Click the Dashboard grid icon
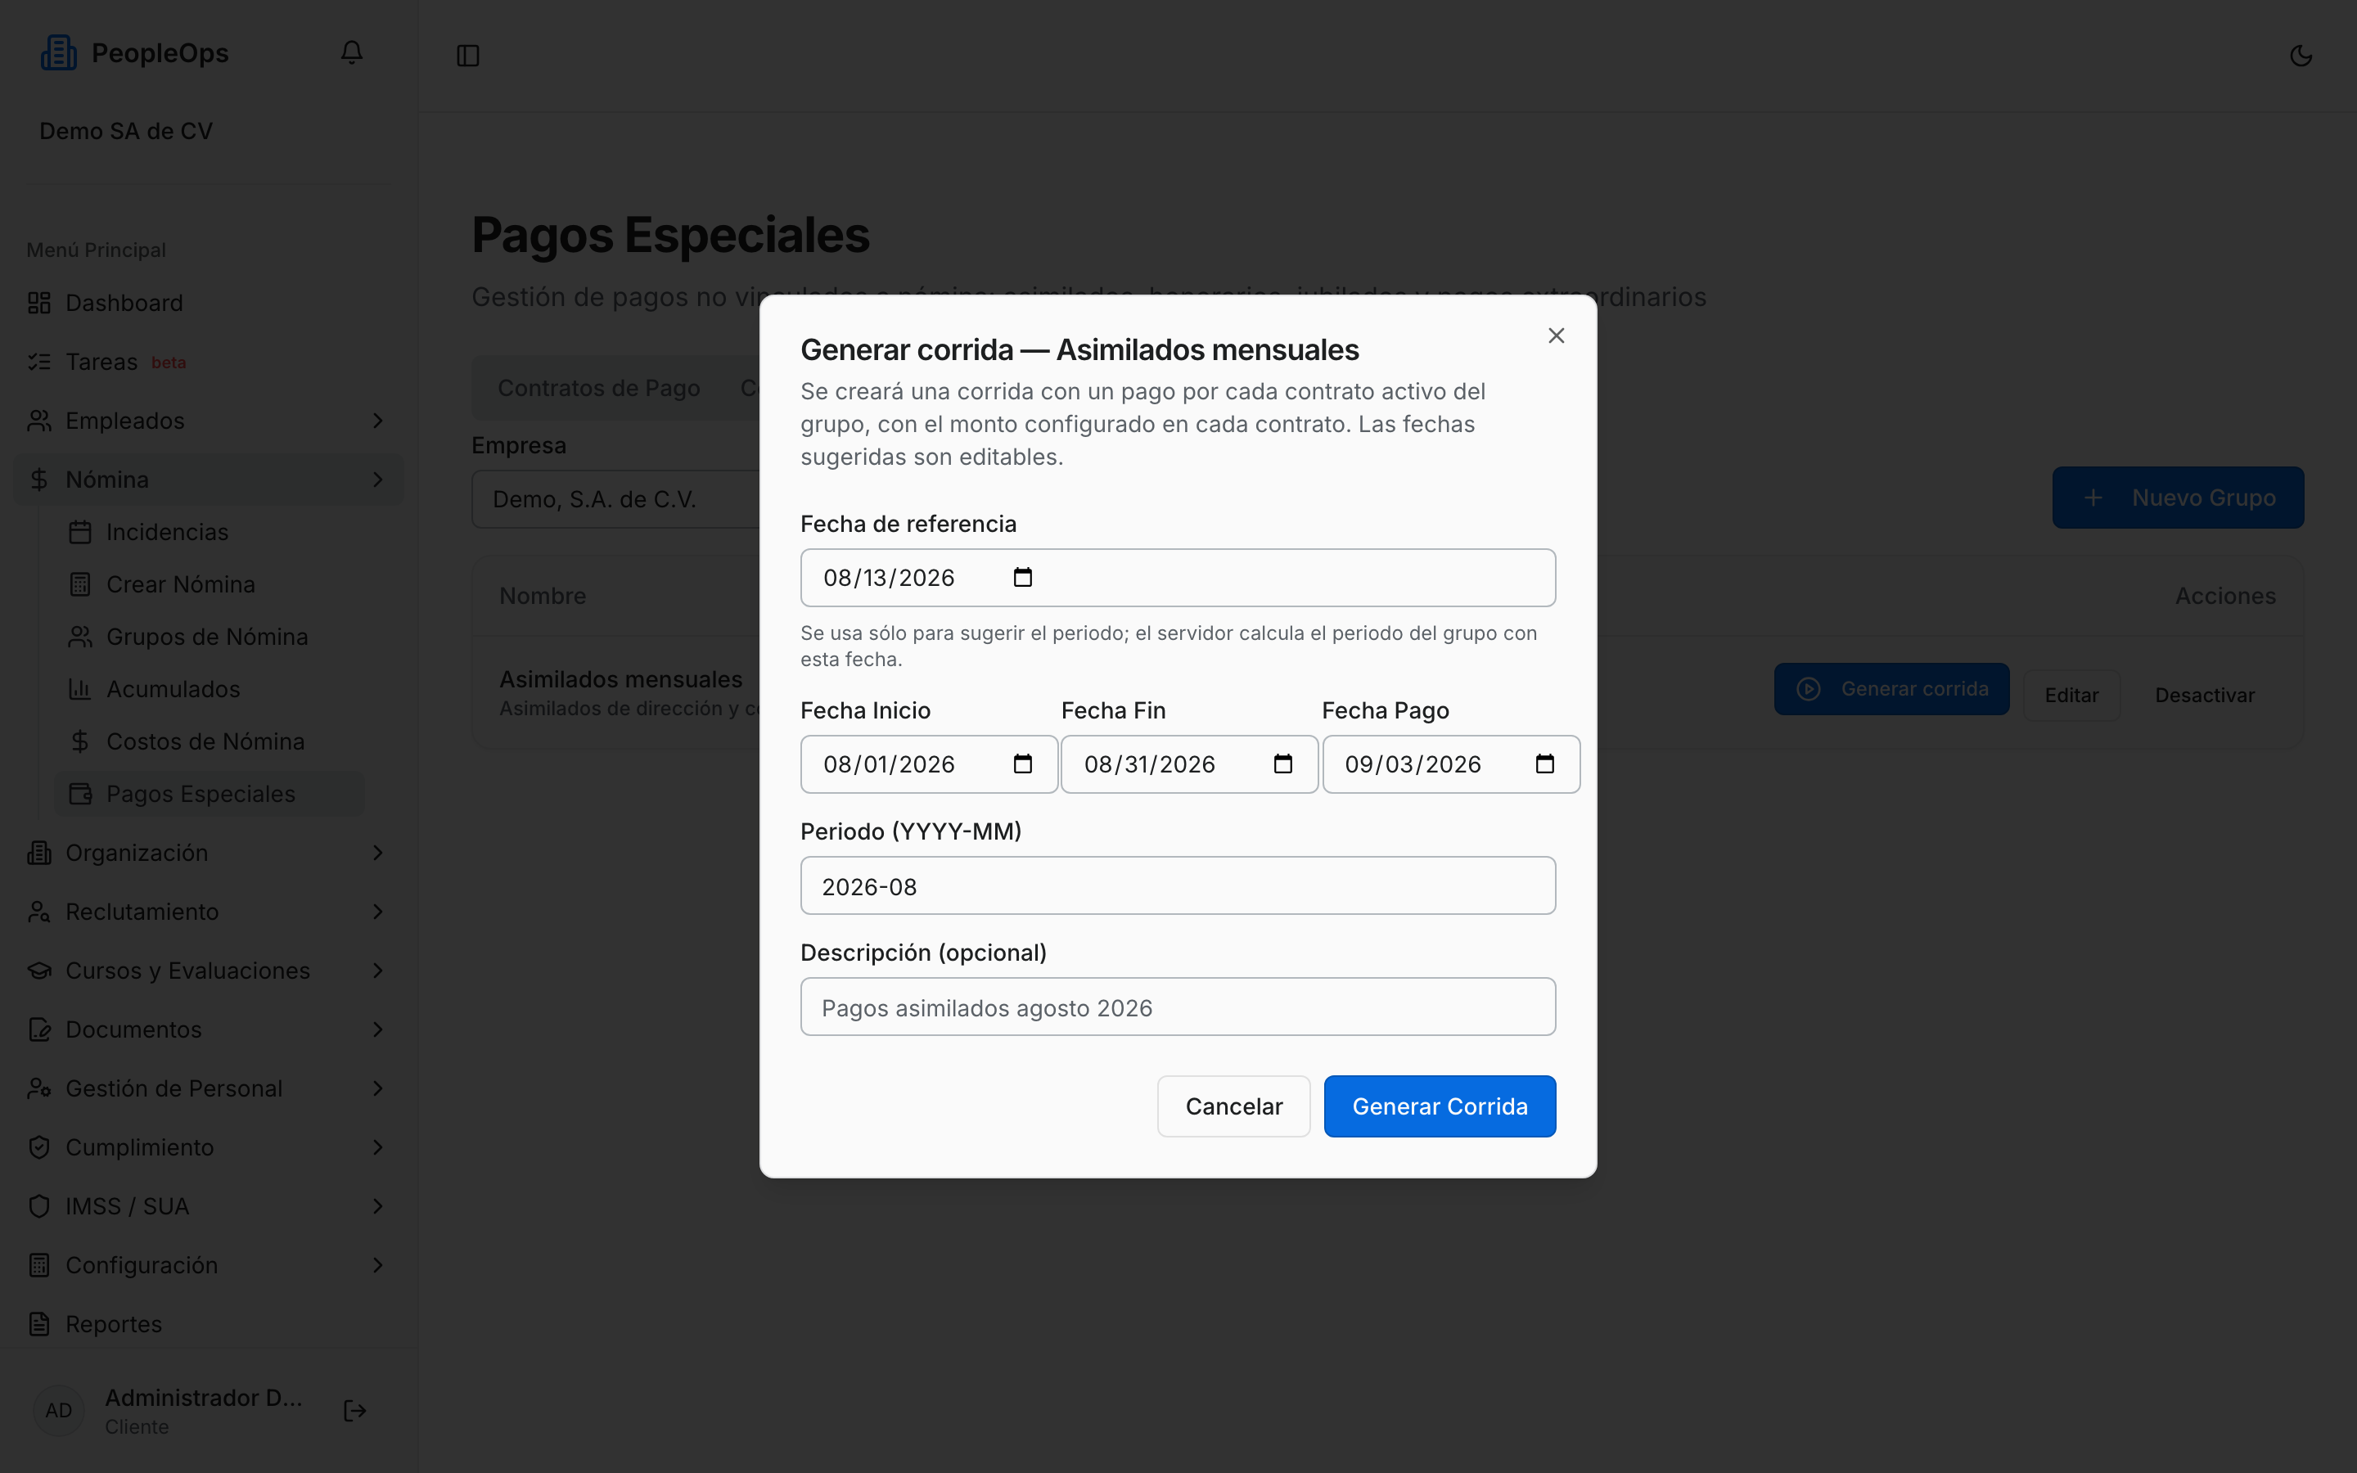The image size is (2357, 1473). pos(39,303)
